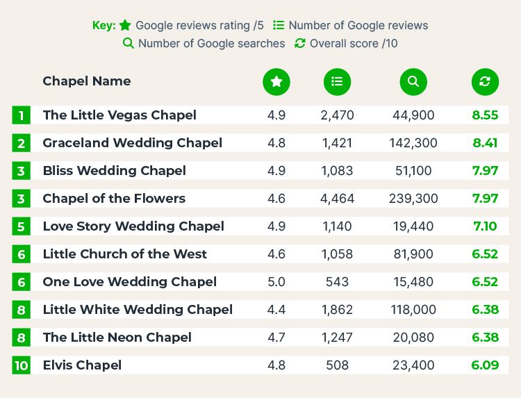Select rank 1 green number badge
Screen dimensions: 521x398
click(22, 115)
